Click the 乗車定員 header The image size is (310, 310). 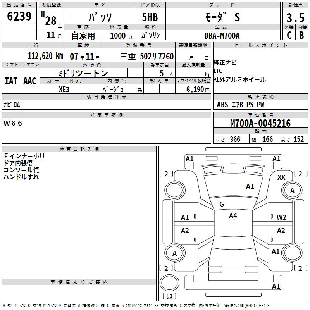pos(159,65)
